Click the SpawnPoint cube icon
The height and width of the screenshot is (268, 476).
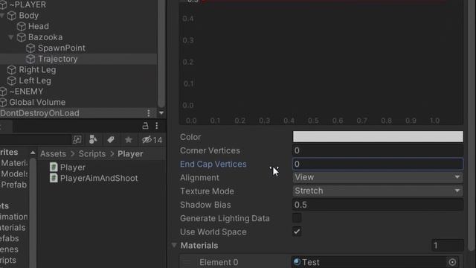30,48
